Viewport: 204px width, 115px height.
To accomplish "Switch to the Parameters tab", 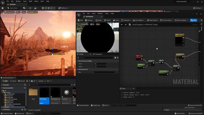I will click(98, 54).
